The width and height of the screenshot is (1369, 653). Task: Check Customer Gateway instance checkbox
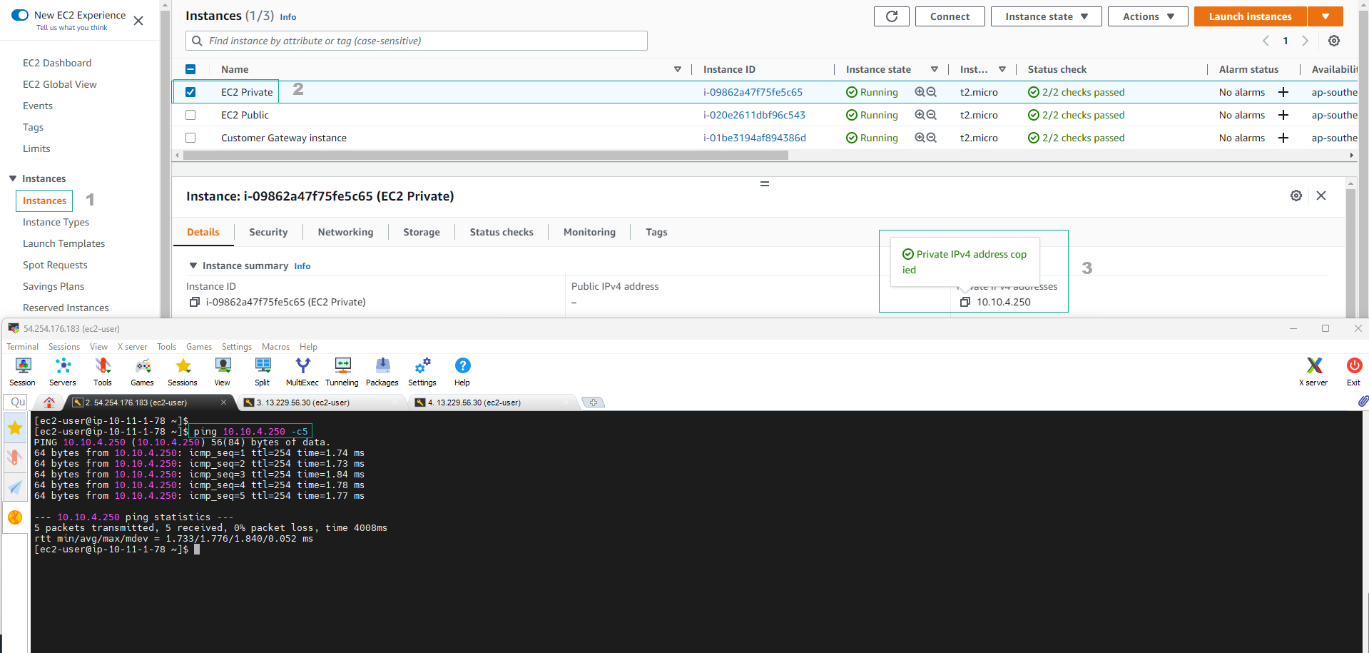tap(190, 138)
